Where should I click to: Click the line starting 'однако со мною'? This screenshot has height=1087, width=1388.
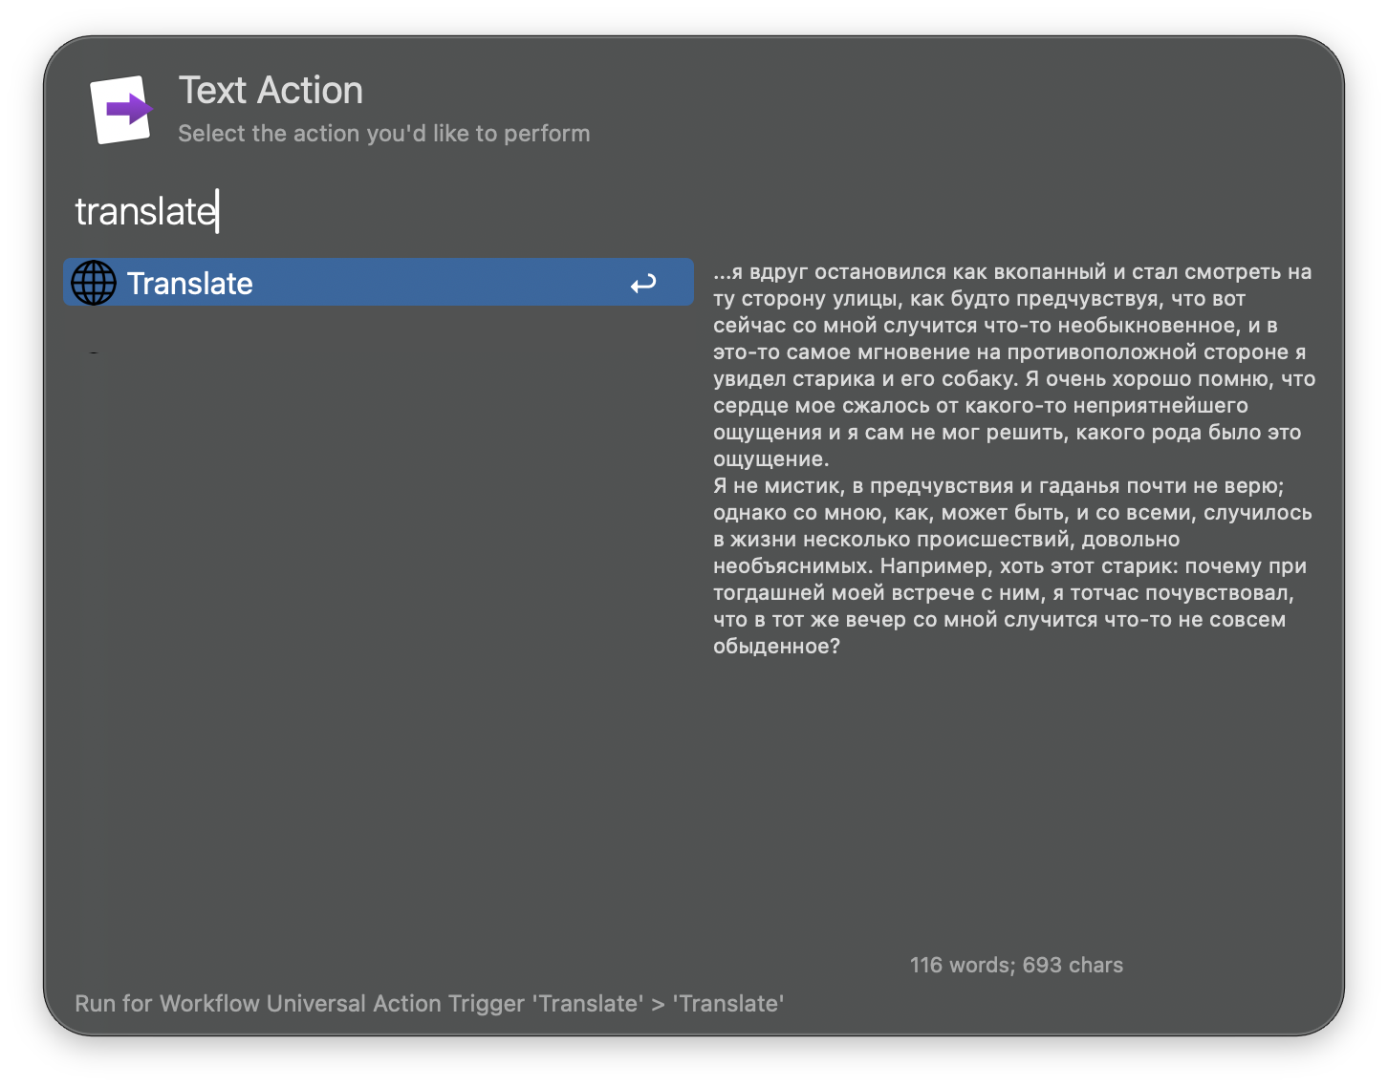(1011, 513)
